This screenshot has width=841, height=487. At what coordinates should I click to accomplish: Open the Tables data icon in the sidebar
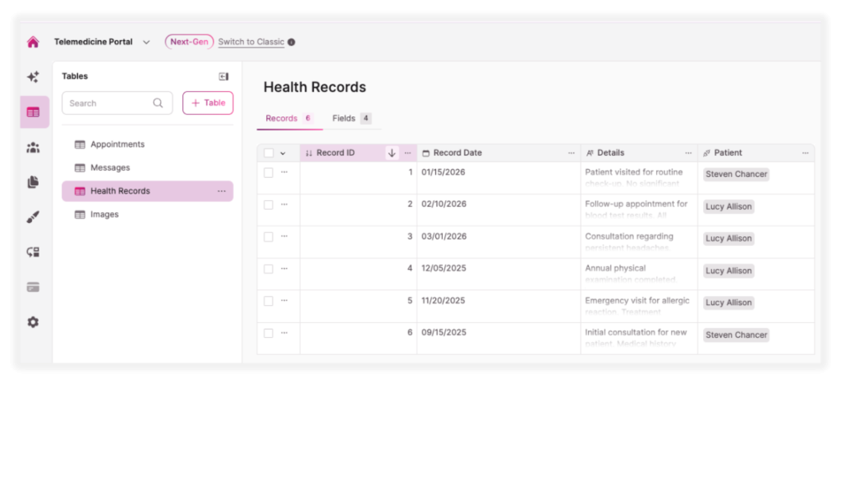point(33,112)
